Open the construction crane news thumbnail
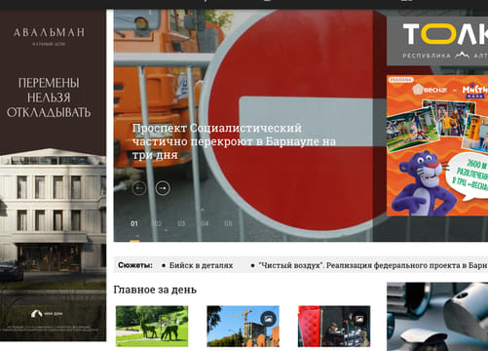The height and width of the screenshot is (351, 488). click(243, 326)
